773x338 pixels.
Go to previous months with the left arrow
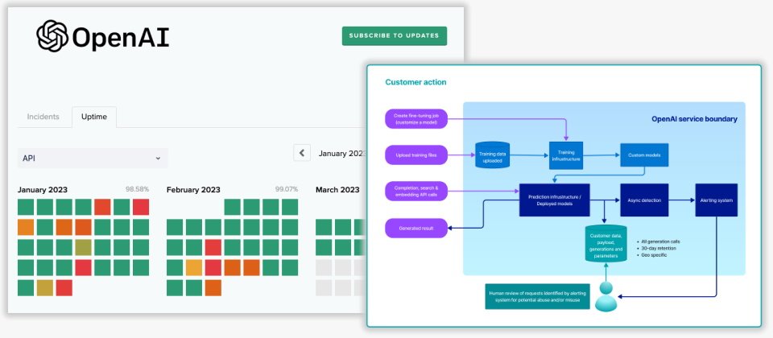(302, 153)
